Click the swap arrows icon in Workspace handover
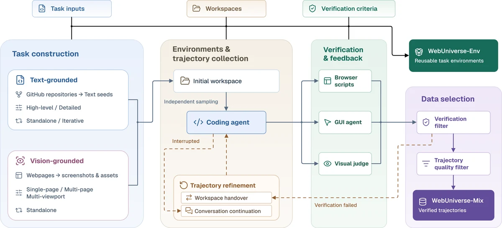 [x=189, y=198]
